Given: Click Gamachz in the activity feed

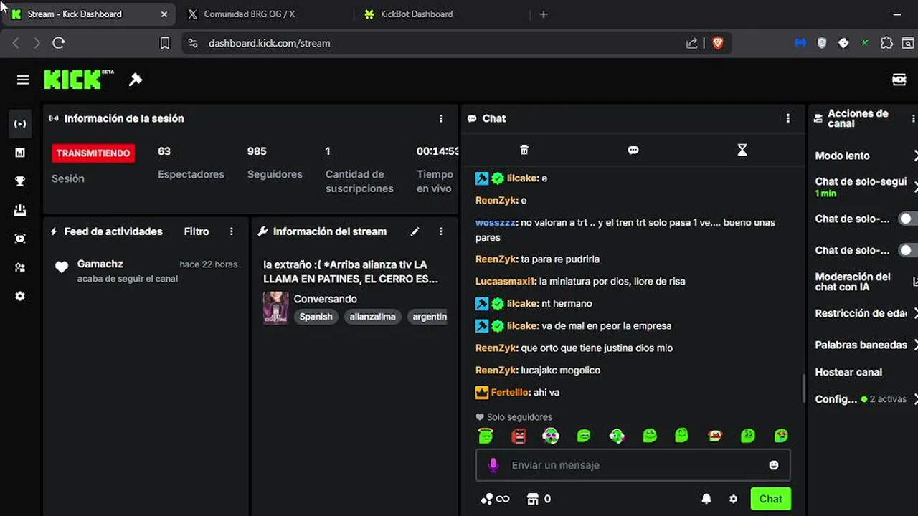Looking at the screenshot, I should point(100,264).
